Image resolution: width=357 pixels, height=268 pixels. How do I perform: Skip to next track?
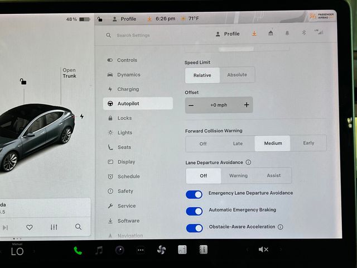tap(5, 227)
